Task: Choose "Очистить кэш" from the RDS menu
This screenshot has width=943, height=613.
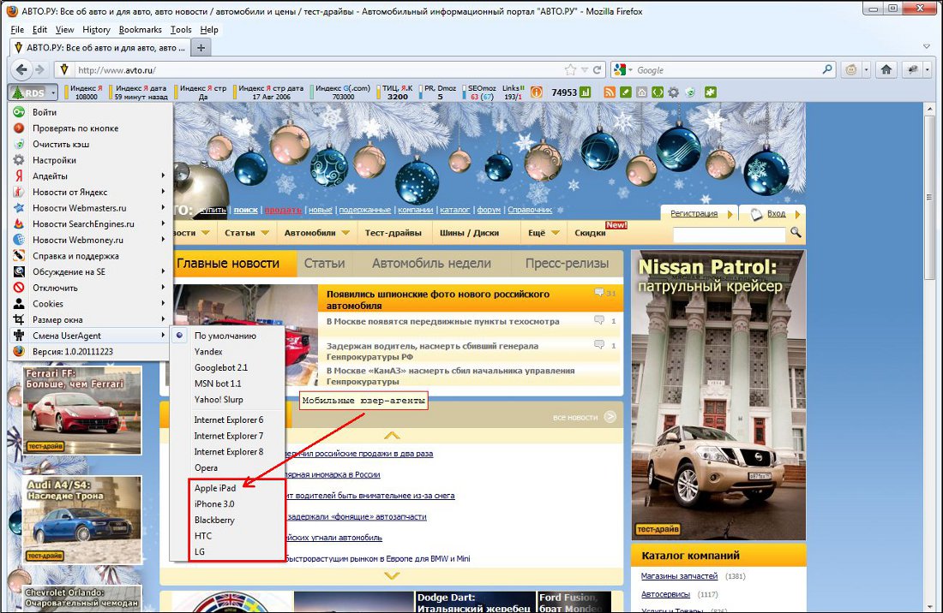Action: pos(60,144)
